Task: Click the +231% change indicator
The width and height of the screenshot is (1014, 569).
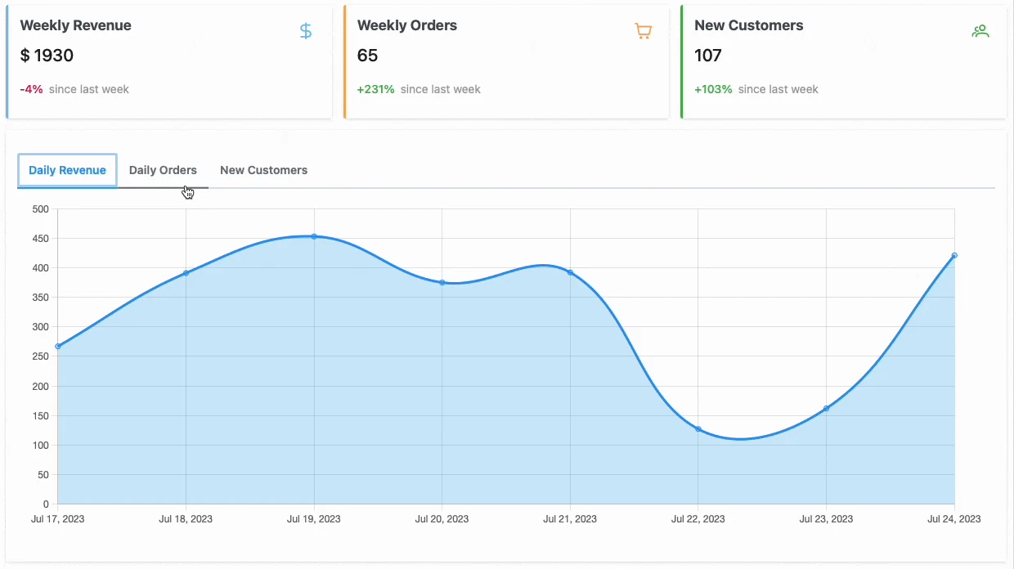Action: tap(375, 89)
